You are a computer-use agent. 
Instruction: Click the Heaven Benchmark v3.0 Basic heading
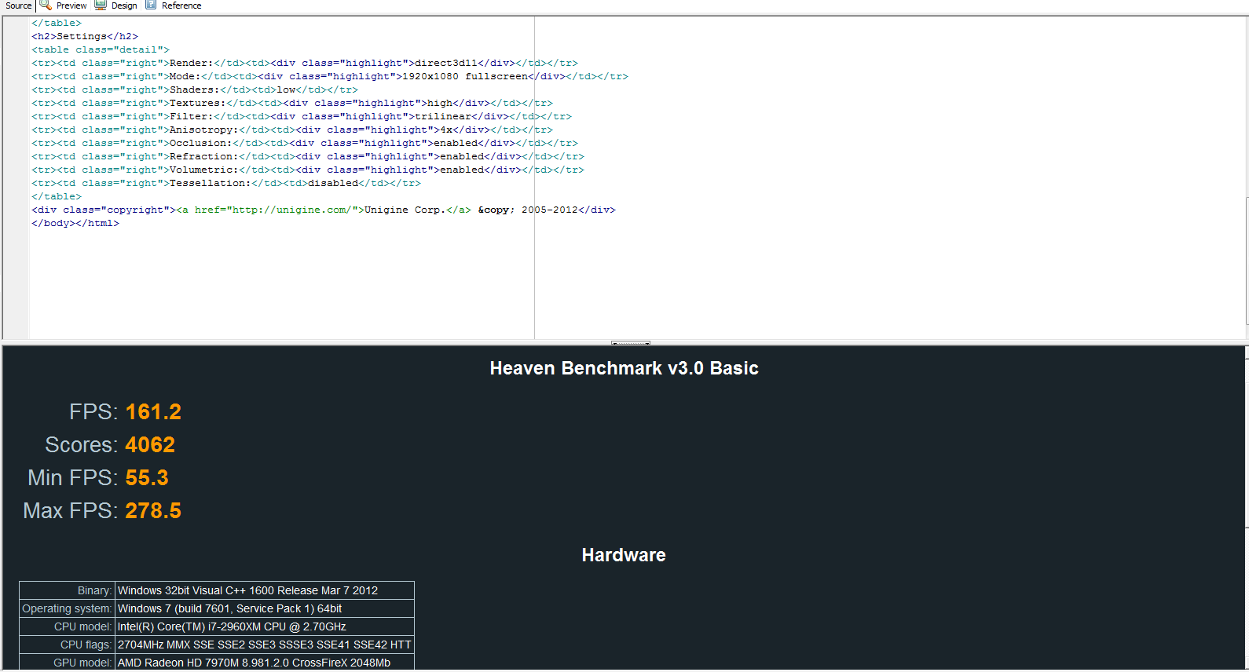pyautogui.click(x=624, y=368)
